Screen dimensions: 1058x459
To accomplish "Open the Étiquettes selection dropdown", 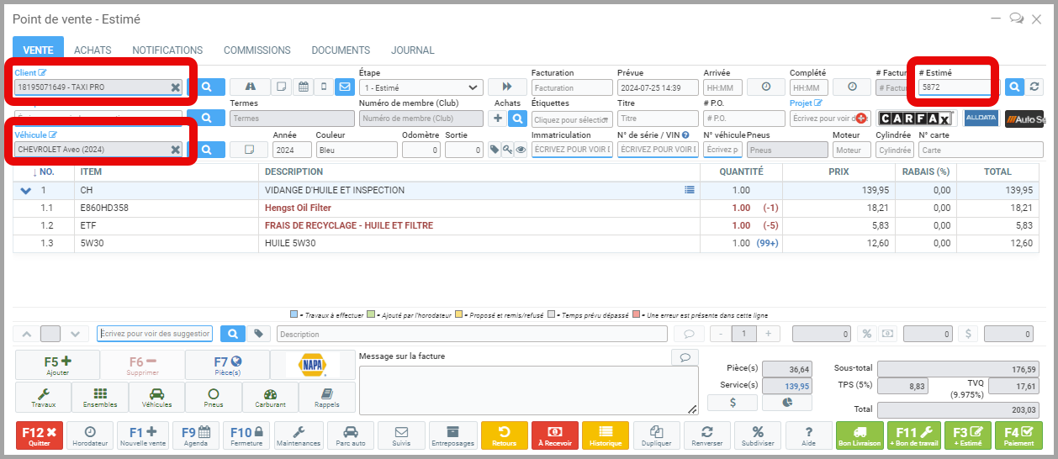I will tap(572, 119).
